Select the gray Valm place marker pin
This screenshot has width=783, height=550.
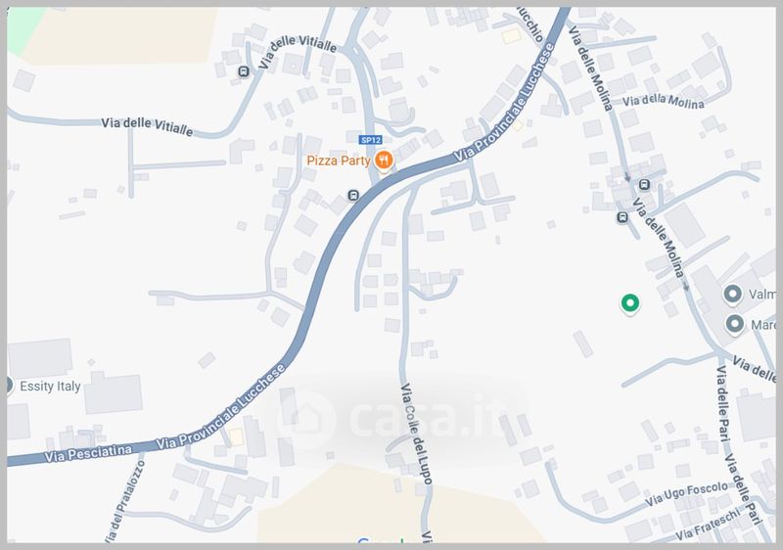(x=732, y=295)
